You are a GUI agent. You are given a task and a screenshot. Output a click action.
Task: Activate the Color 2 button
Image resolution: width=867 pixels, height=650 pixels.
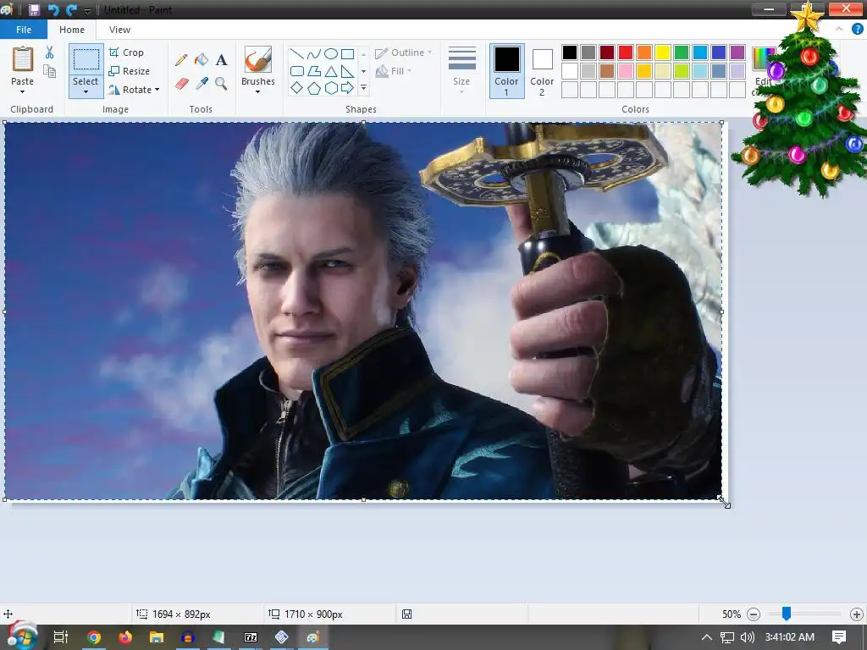point(542,71)
